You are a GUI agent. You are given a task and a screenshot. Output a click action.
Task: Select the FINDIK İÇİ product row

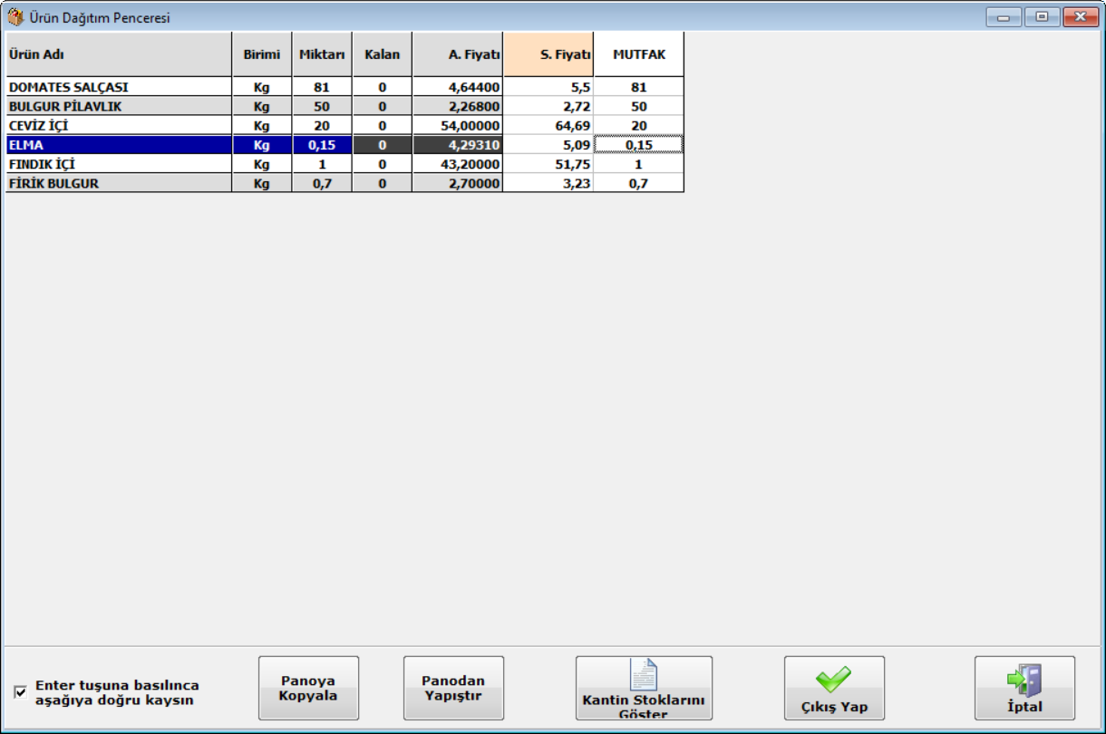(118, 164)
